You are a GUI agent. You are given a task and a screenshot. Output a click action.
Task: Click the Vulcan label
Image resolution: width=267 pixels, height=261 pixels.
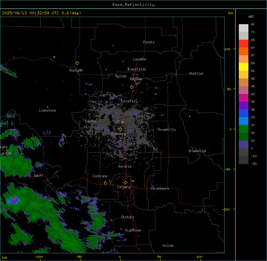[168, 246]
